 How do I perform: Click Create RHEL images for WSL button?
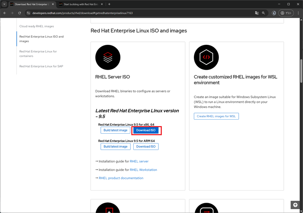216,116
